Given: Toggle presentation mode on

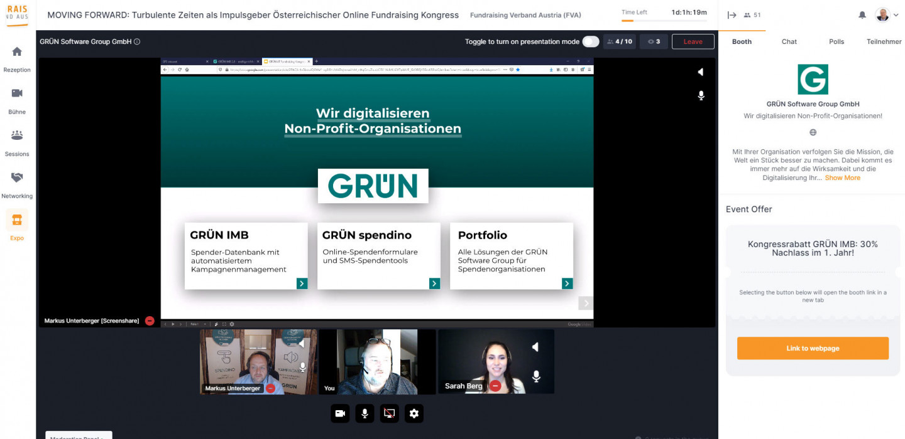Looking at the screenshot, I should click(x=591, y=42).
